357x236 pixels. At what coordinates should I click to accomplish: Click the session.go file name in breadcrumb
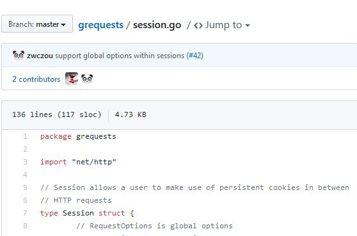tap(157, 25)
